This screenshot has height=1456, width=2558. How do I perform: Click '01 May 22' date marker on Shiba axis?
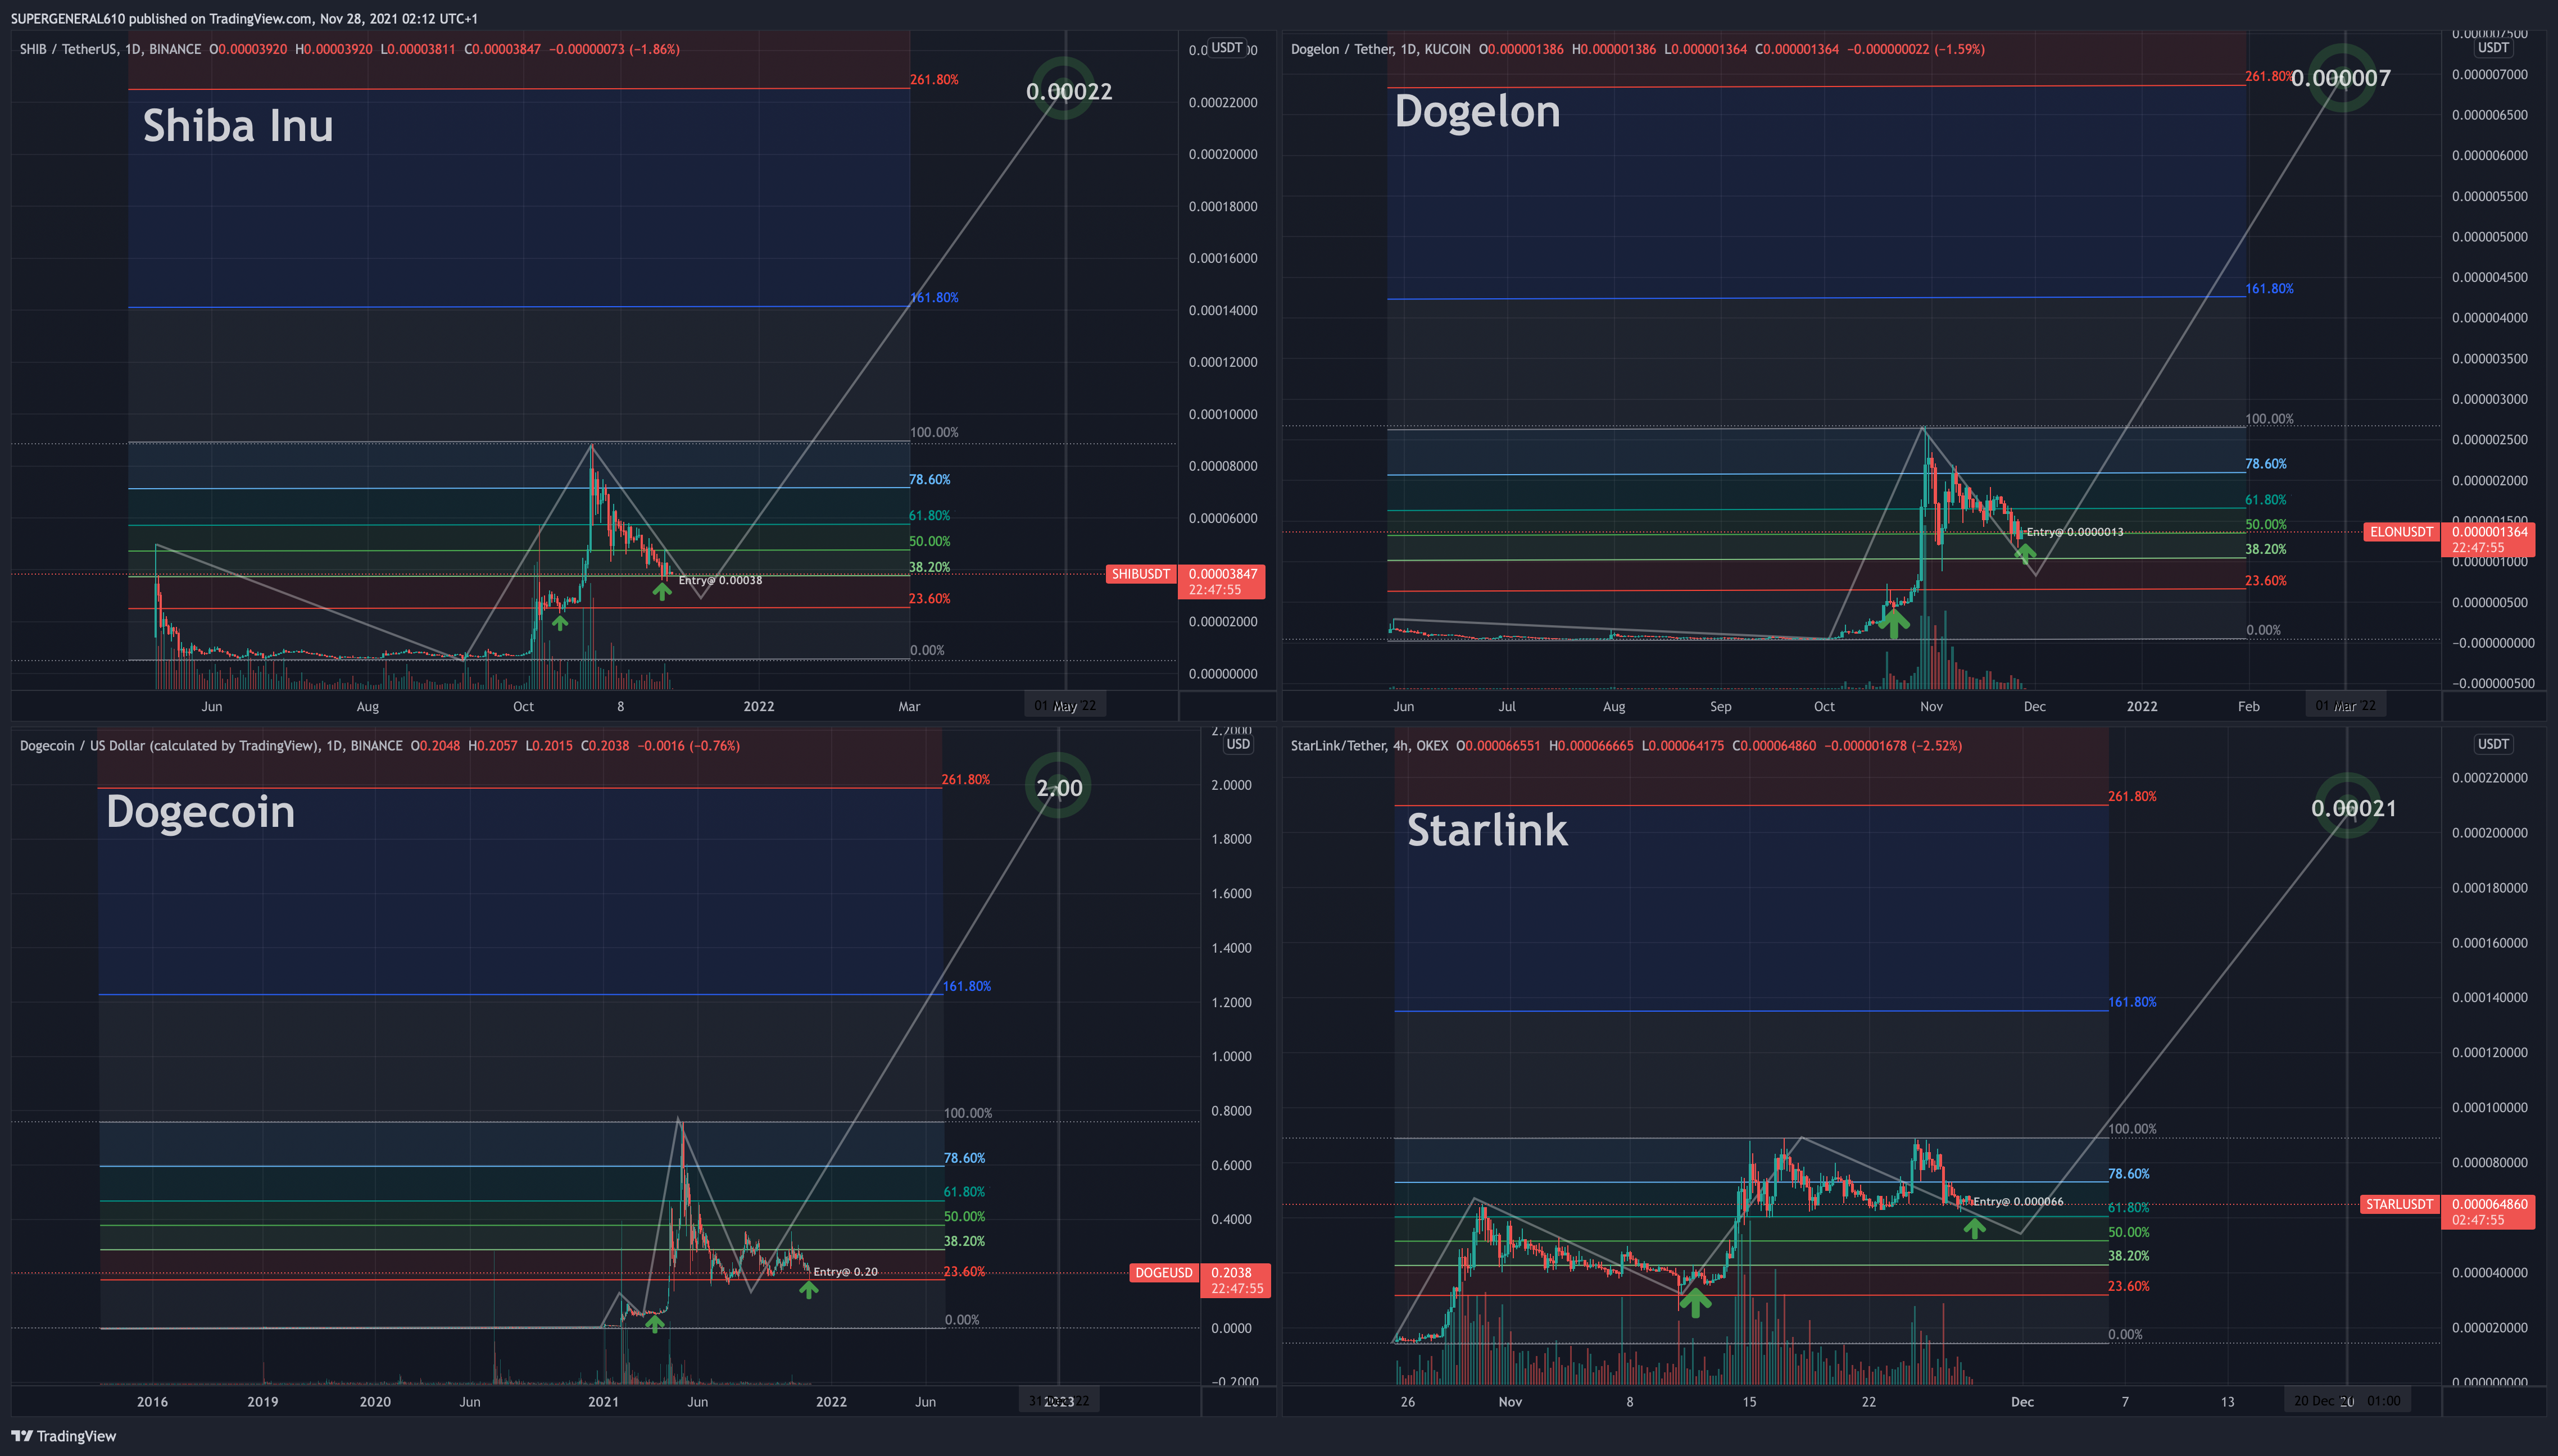click(x=1065, y=705)
